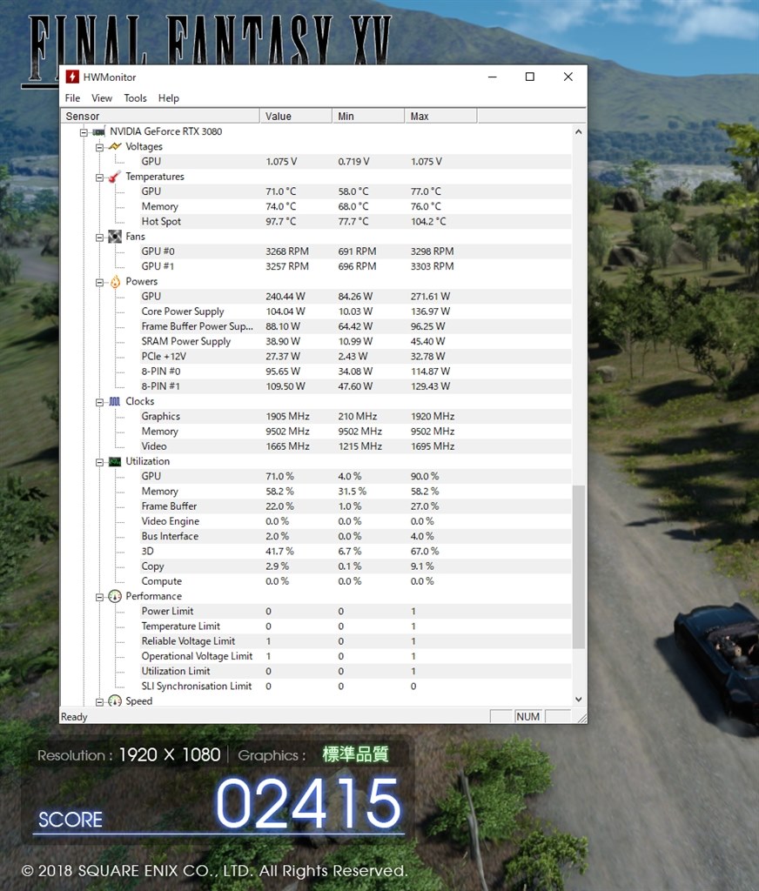Close the HWMonitor window
This screenshot has width=759, height=891.
click(568, 77)
